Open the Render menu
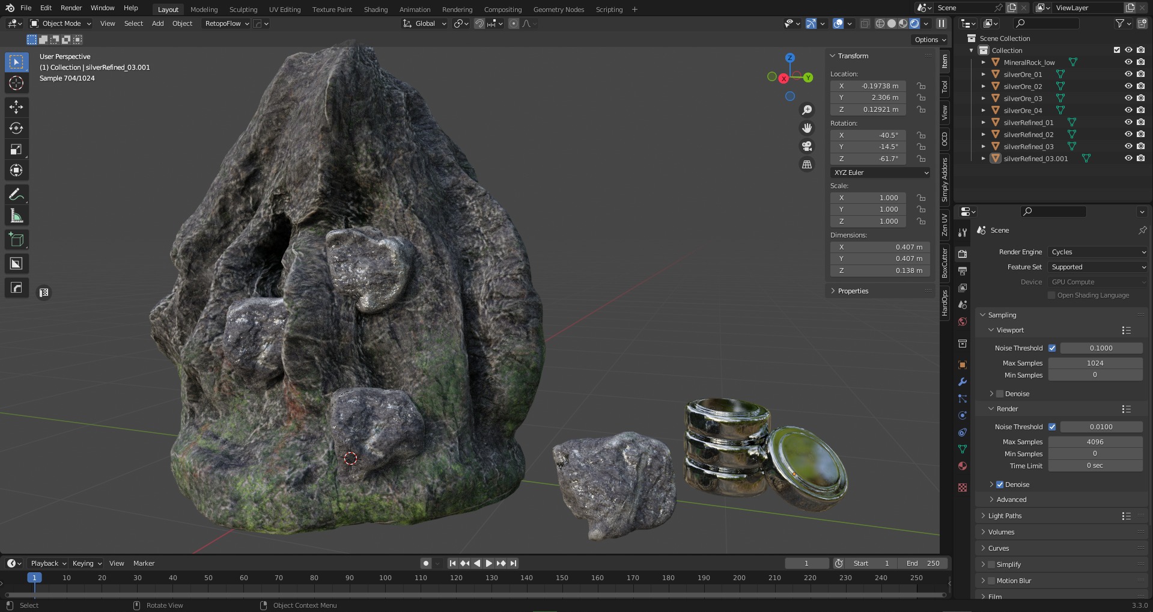Image resolution: width=1153 pixels, height=612 pixels. [x=71, y=8]
